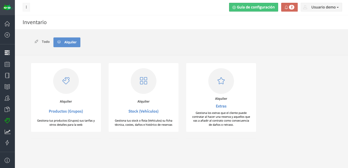The width and height of the screenshot is (348, 168).
Task: Click the grid icon on Stock card
Action: [x=144, y=81]
